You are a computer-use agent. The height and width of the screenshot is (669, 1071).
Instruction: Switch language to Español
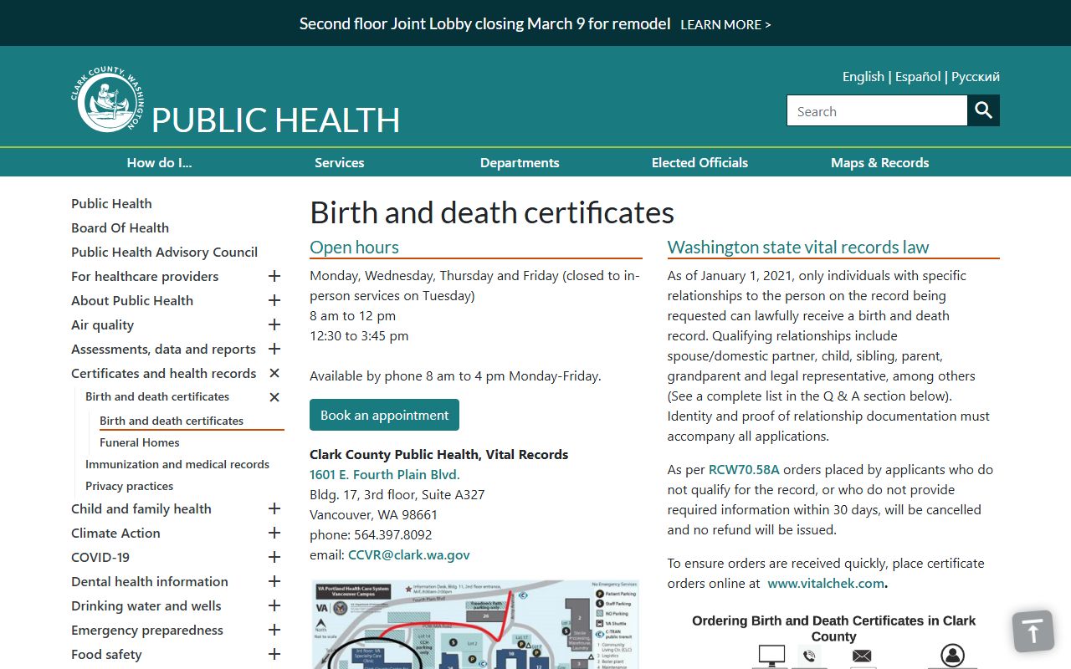[918, 76]
